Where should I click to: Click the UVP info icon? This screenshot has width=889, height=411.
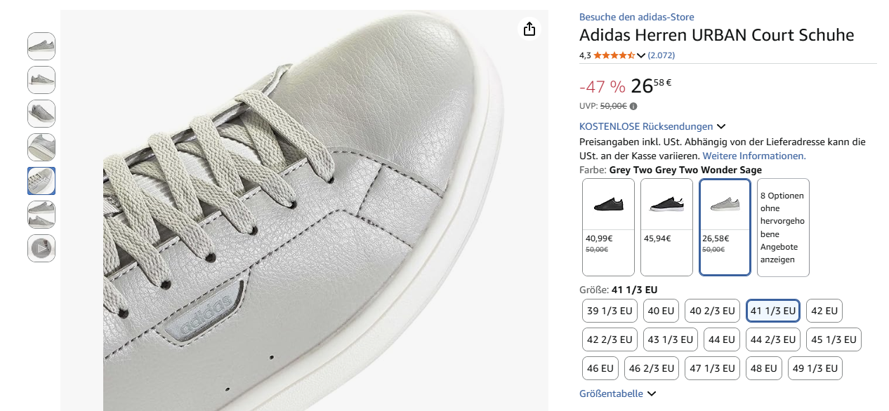click(x=633, y=107)
